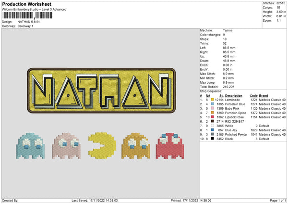Click 'Wilcom EmbroideryStudio – Level 3 Advanced' text
The height and width of the screenshot is (204, 288).
click(34, 10)
